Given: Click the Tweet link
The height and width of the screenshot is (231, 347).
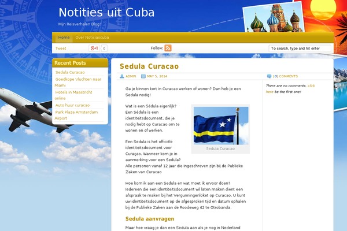Looking at the screenshot, I should 61,49.
